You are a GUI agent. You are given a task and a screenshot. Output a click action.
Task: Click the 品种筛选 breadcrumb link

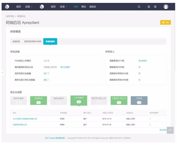pos(10,16)
